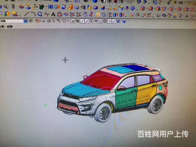This screenshot has height=147, width=196.
Task: Select the Arc curve tool
Action: [33, 14]
